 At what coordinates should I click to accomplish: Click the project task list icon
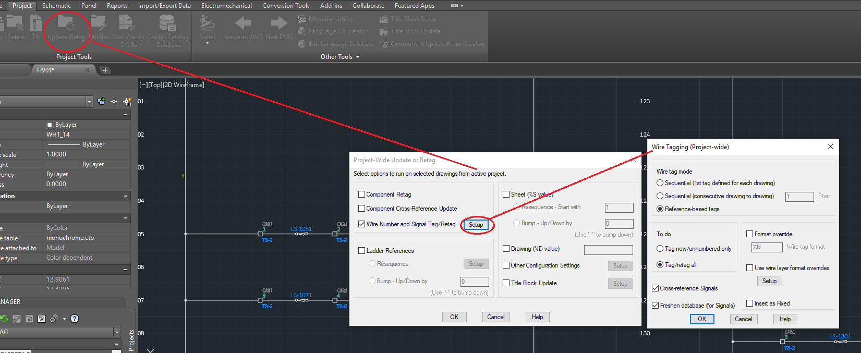click(x=17, y=319)
